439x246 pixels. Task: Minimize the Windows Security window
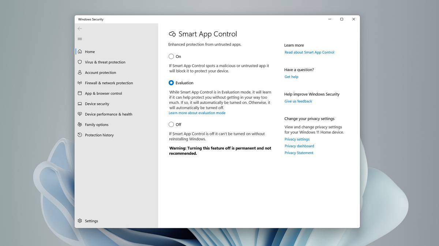[x=329, y=19]
